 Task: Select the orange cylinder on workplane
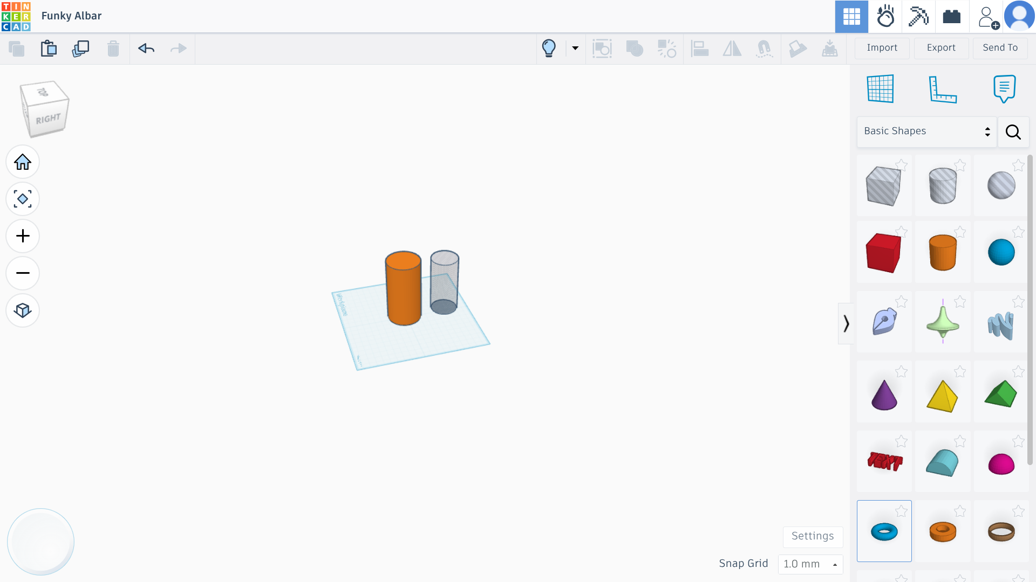[x=403, y=289]
